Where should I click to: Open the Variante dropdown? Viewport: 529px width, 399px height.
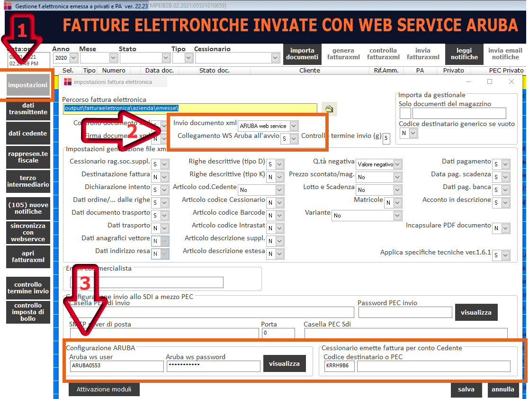398,215
